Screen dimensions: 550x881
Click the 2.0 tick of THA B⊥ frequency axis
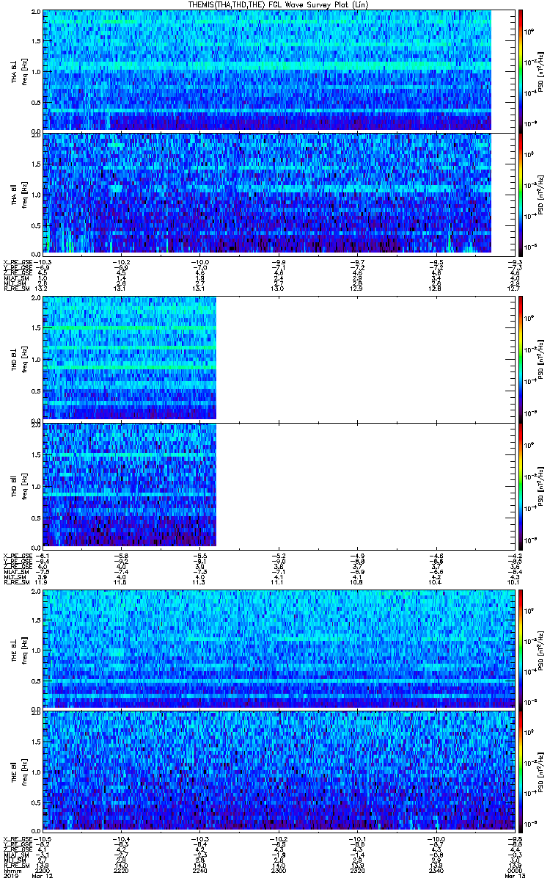click(35, 13)
